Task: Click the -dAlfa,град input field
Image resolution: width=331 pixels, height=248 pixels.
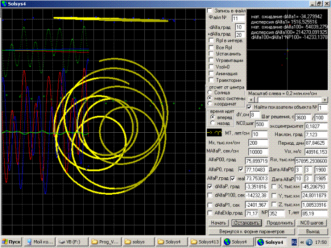Action: point(240,27)
